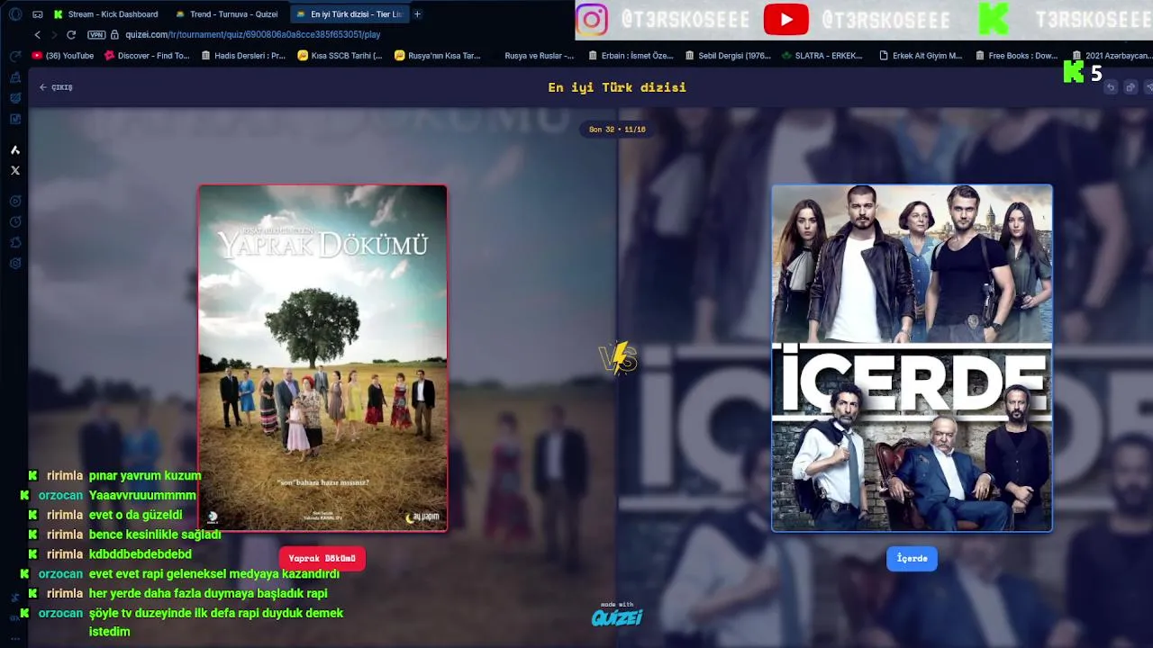Toggle the VPN badge in the address bar

[x=96, y=34]
